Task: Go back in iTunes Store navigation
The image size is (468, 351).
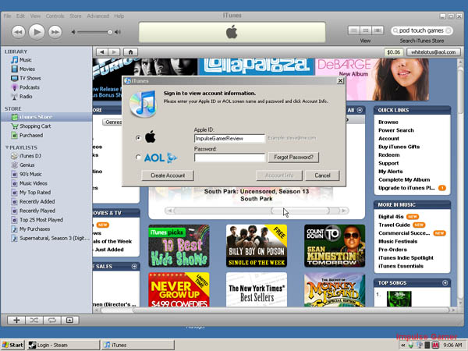Action: 102,52
